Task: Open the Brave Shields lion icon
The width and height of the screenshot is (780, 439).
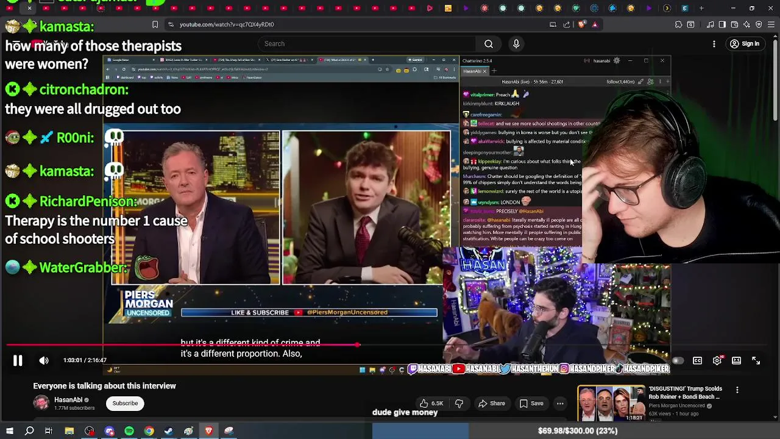Action: (581, 24)
